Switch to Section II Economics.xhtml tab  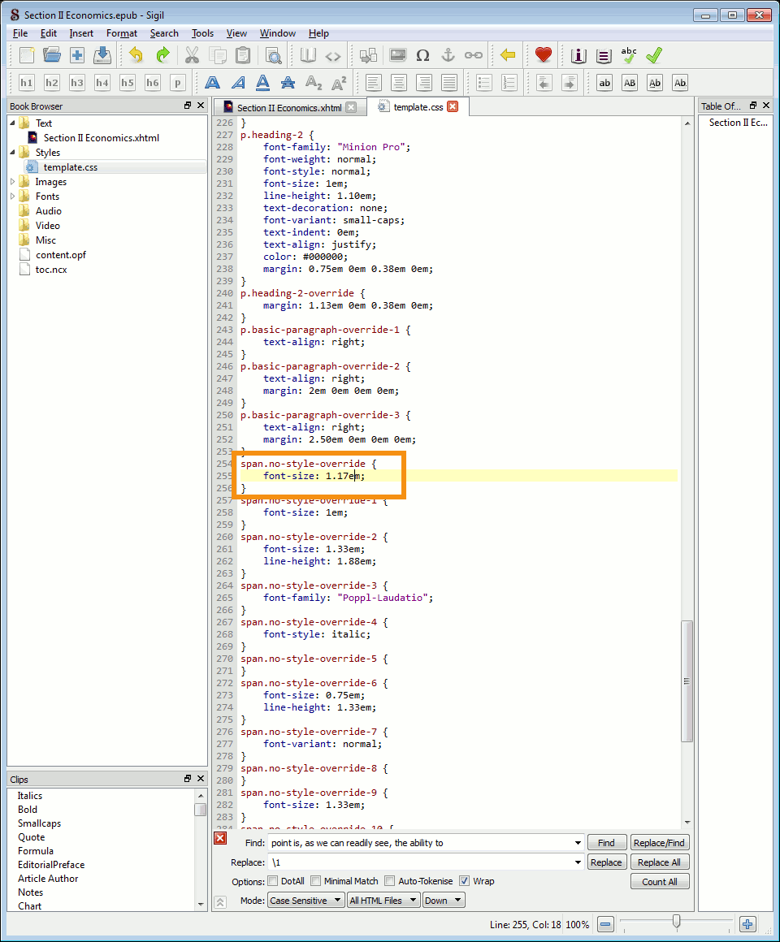coord(288,107)
